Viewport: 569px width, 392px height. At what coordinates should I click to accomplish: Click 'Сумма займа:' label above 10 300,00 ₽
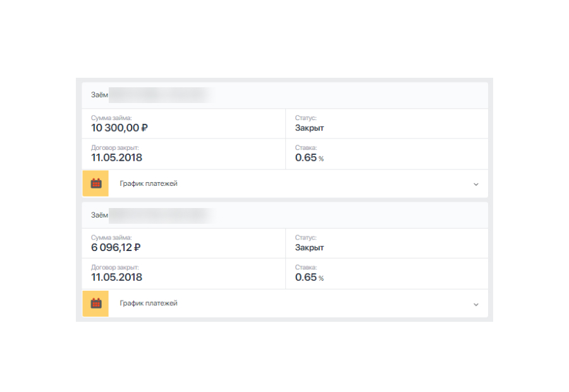[x=111, y=118]
